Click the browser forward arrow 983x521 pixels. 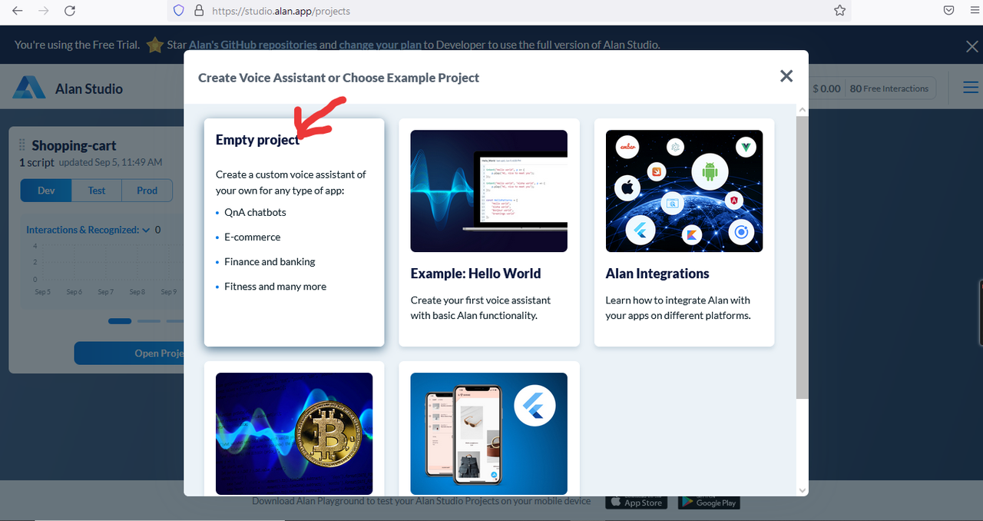tap(44, 11)
